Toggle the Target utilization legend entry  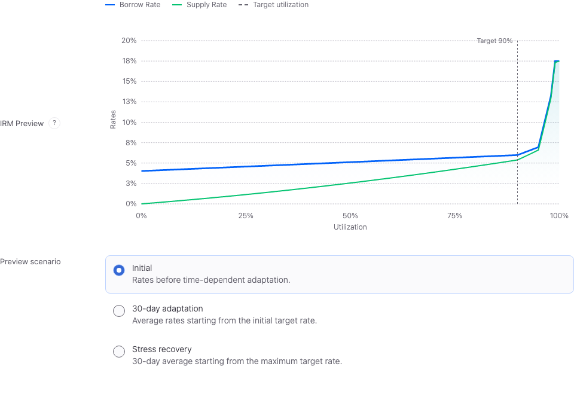click(273, 5)
